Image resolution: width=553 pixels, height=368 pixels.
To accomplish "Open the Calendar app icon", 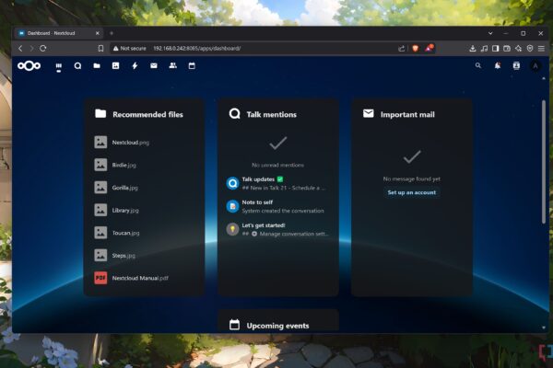I will click(x=192, y=65).
